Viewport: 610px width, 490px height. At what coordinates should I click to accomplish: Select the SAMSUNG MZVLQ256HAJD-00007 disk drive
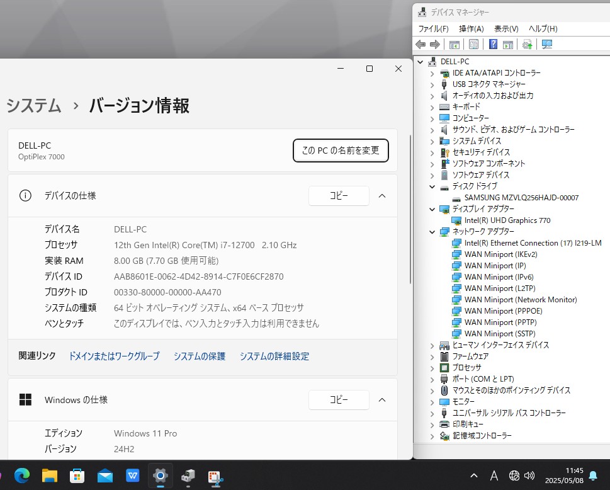click(x=521, y=198)
